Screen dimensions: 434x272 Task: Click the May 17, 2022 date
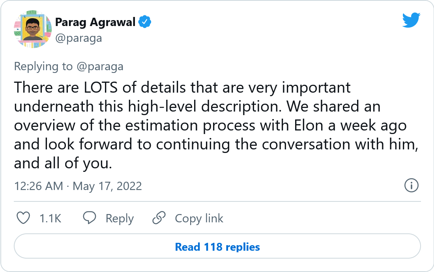(107, 186)
